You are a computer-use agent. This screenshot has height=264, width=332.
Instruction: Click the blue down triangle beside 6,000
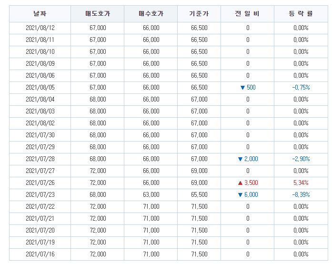point(240,195)
